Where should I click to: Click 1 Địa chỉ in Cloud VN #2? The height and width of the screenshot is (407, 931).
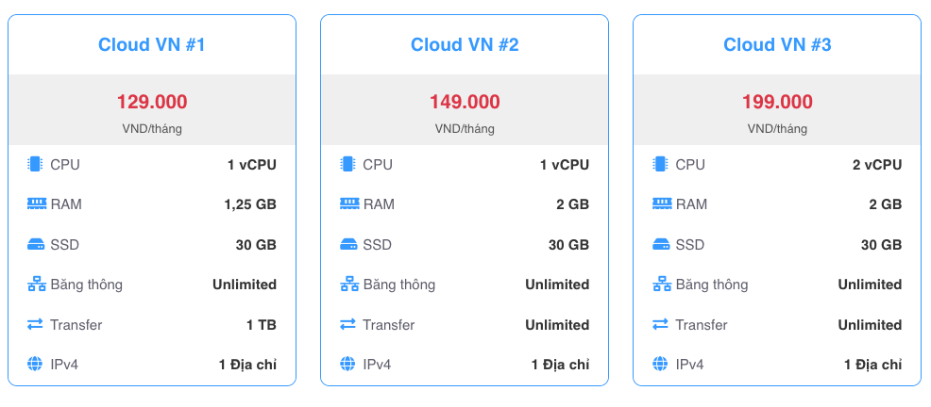click(x=561, y=365)
